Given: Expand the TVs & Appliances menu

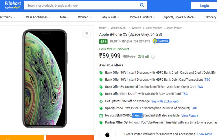Looking at the screenshot, I should 37,17.
